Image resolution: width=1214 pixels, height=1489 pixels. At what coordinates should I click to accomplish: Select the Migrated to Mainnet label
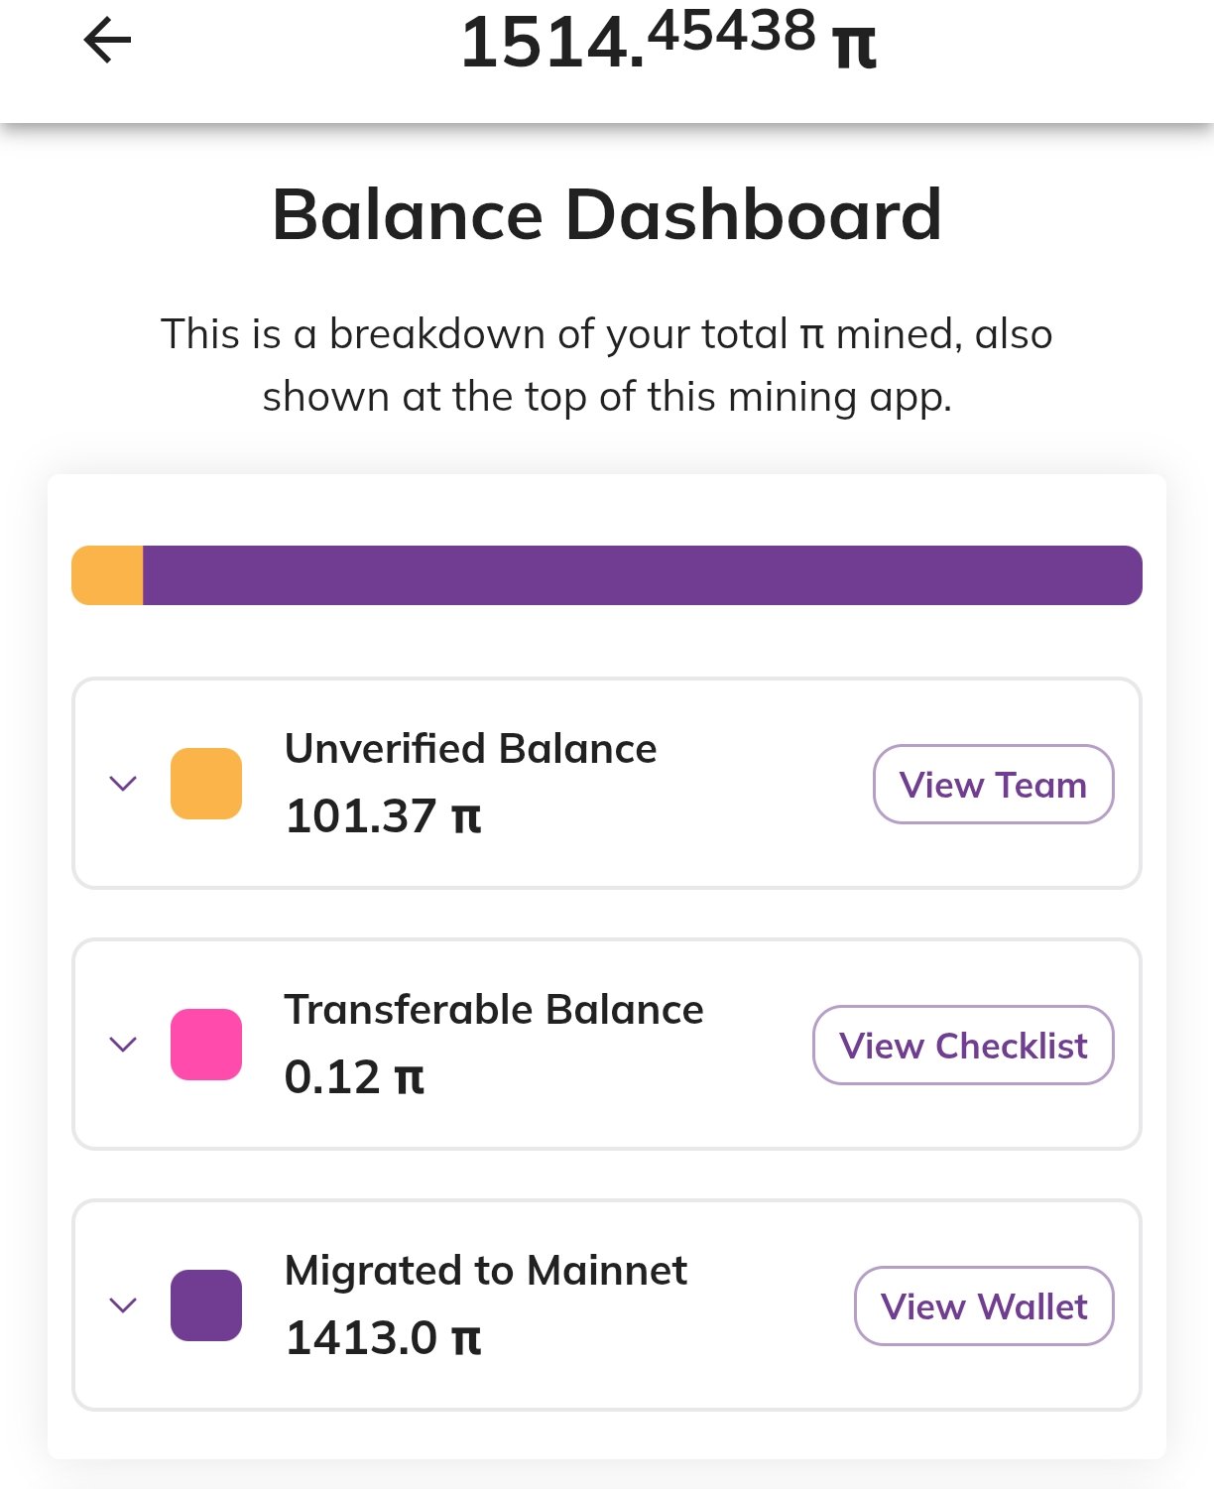point(486,1271)
